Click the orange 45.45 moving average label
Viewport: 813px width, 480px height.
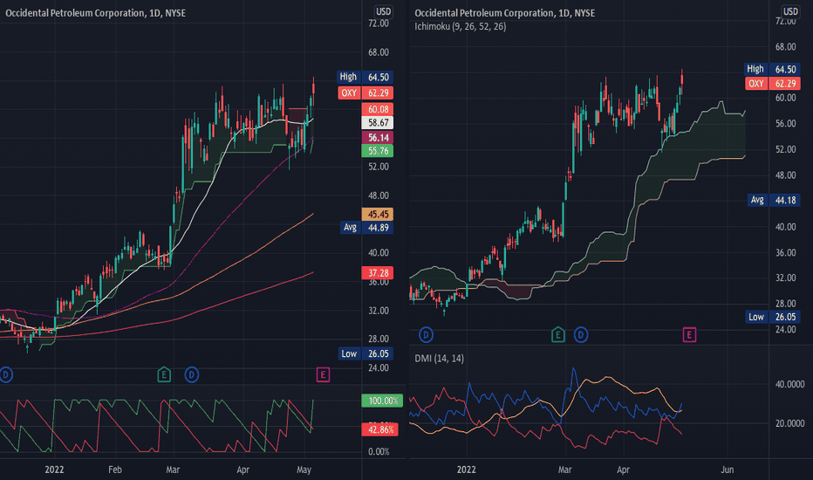click(378, 214)
